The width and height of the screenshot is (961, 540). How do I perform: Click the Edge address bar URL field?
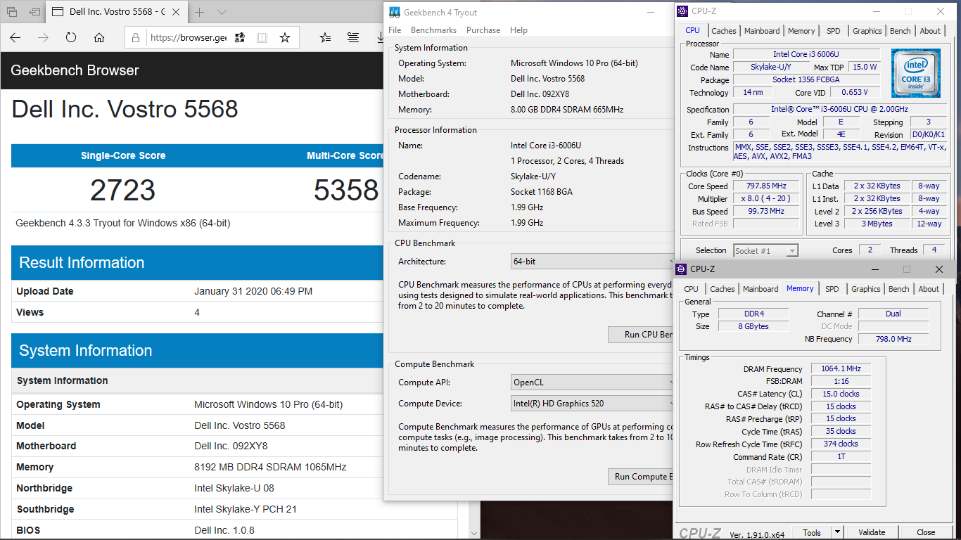point(187,38)
